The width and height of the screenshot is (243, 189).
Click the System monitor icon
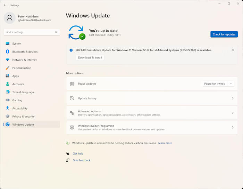[7, 44]
